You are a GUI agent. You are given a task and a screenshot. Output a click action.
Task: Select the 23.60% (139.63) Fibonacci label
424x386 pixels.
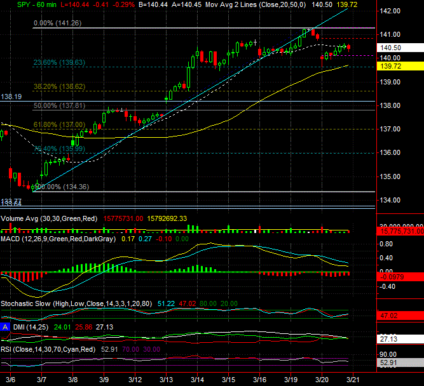(x=59, y=62)
